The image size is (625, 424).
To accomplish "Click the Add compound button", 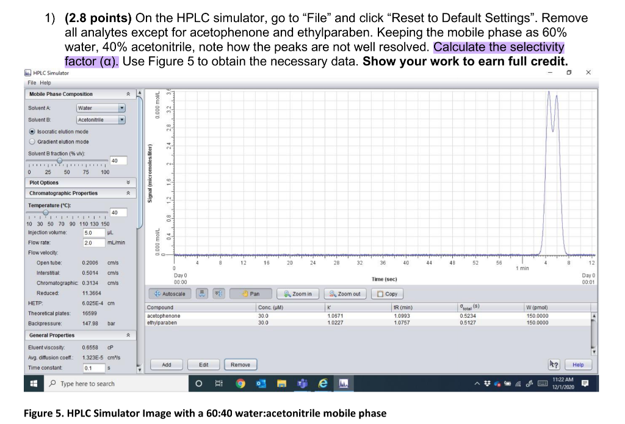I will tap(165, 364).
